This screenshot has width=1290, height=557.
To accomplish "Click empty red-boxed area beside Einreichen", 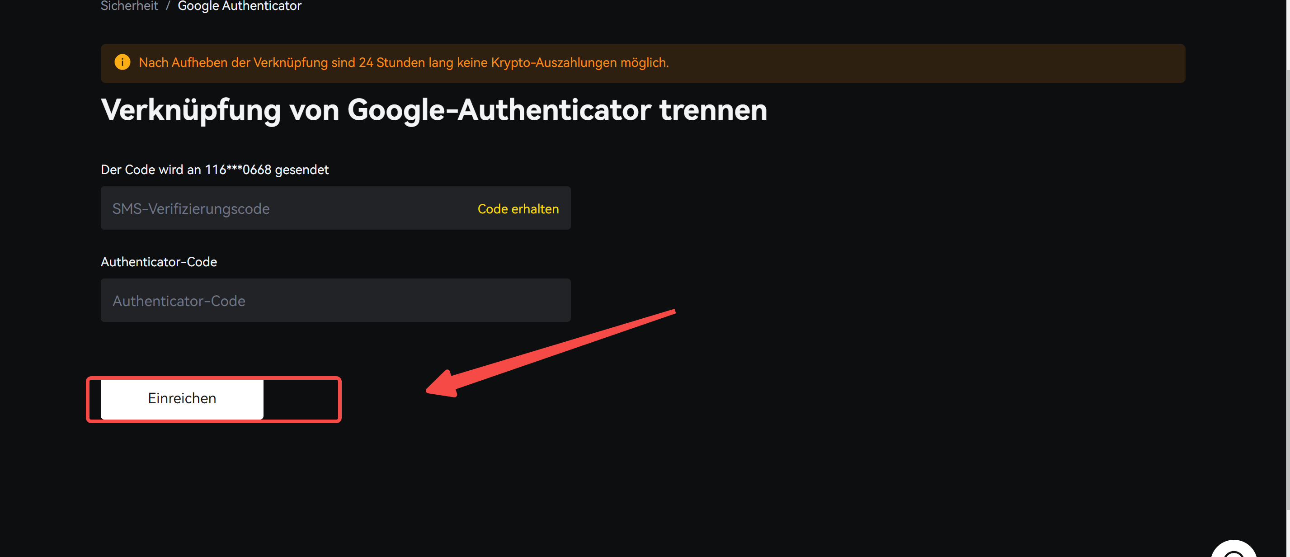I will [301, 399].
